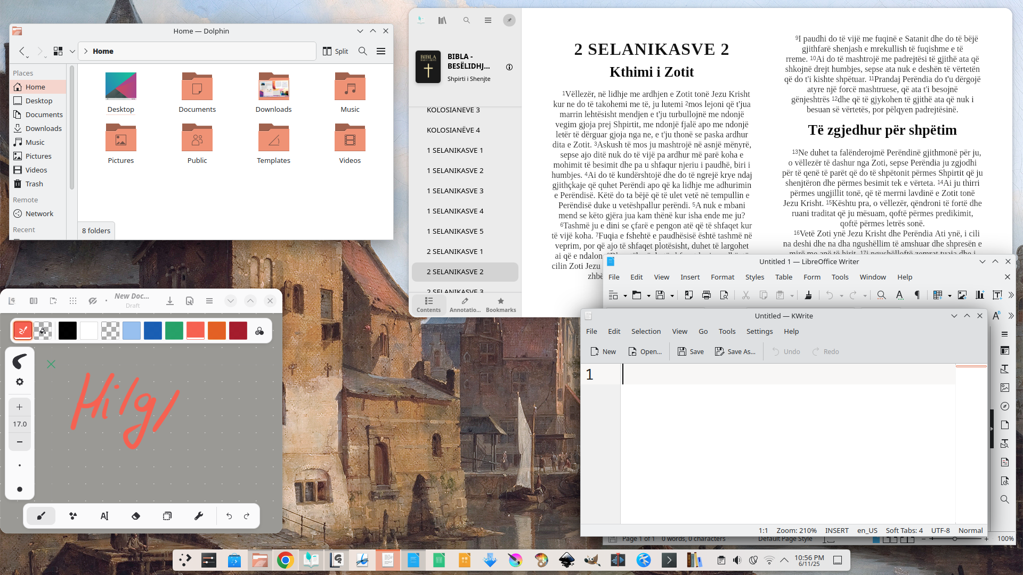Toggle formatting marks pilcrow in Writer

click(x=917, y=295)
